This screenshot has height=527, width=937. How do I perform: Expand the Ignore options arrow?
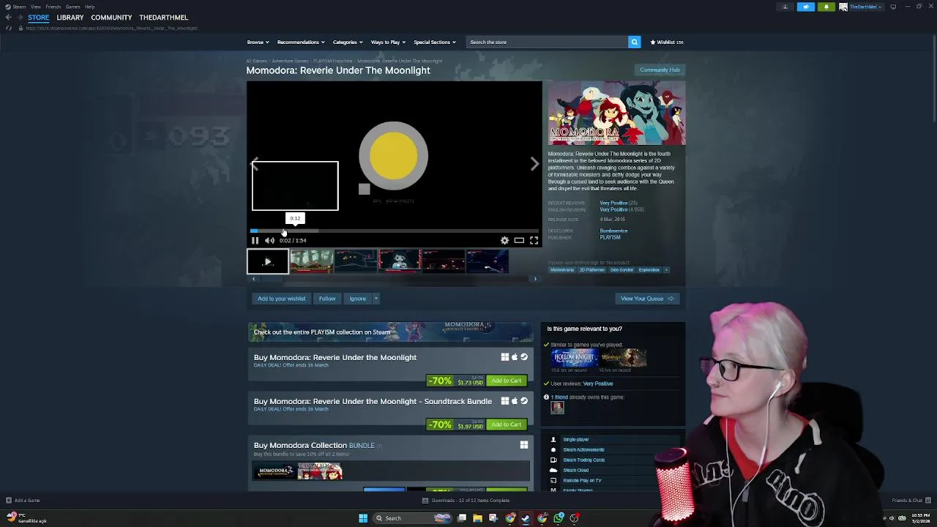tap(376, 299)
